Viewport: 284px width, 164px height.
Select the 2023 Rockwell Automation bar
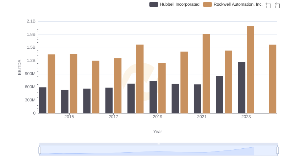point(251,70)
